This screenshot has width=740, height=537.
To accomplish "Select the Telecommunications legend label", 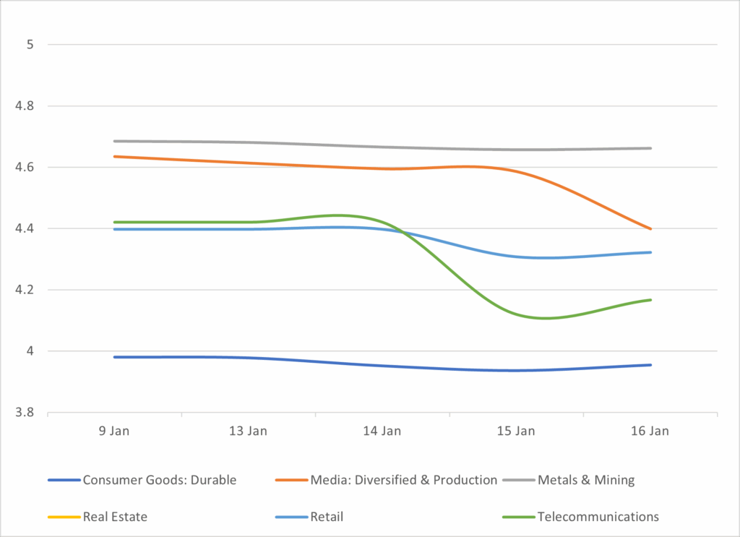I will (x=598, y=517).
